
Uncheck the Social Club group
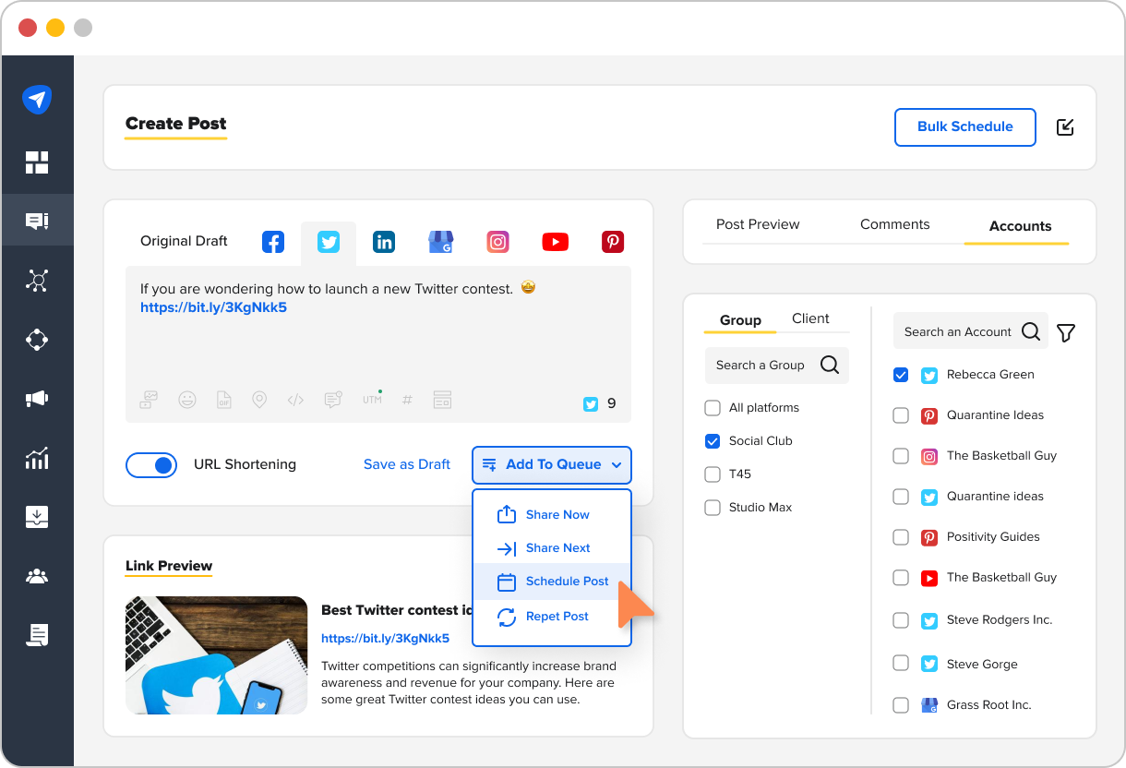click(713, 440)
